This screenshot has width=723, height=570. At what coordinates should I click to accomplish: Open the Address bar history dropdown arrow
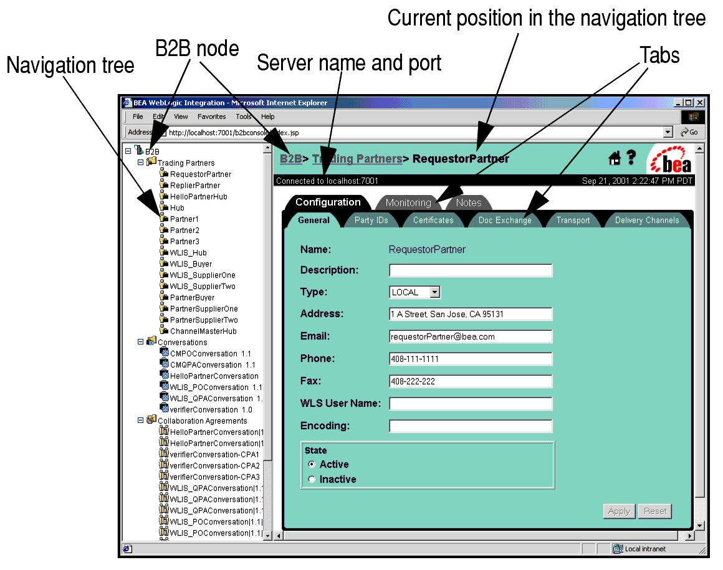click(668, 132)
